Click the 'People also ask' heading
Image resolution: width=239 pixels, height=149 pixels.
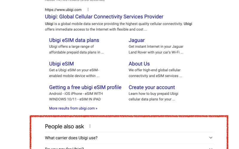pos(64,126)
